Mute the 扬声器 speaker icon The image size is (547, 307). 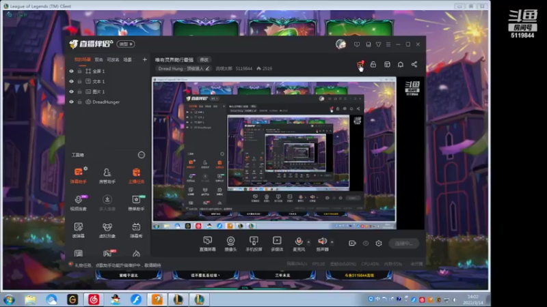322,241
